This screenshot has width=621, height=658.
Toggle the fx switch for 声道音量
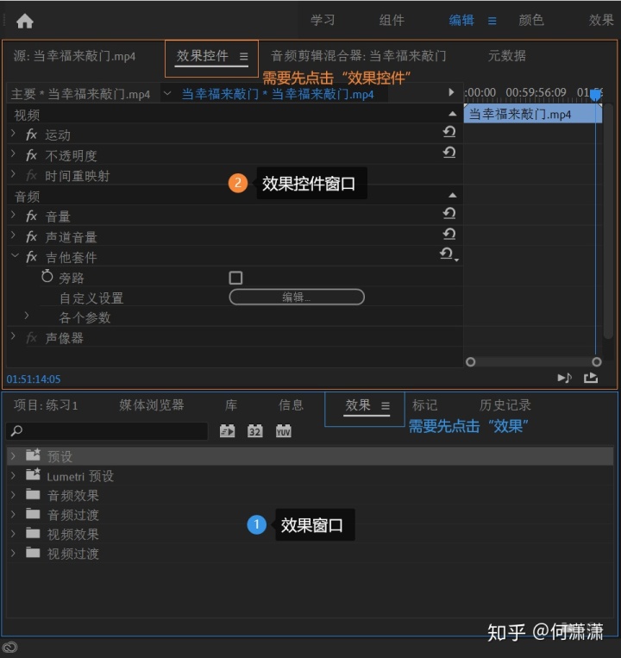click(x=31, y=236)
